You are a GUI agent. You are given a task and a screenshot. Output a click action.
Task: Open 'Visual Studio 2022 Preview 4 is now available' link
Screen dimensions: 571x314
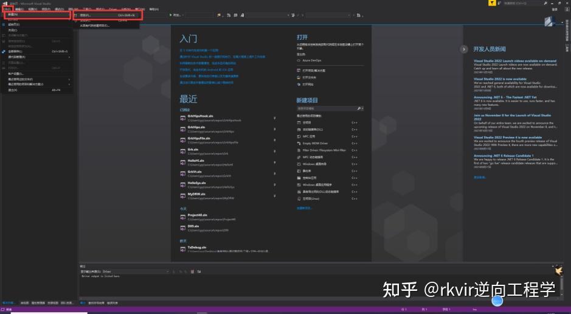pyautogui.click(x=508, y=138)
